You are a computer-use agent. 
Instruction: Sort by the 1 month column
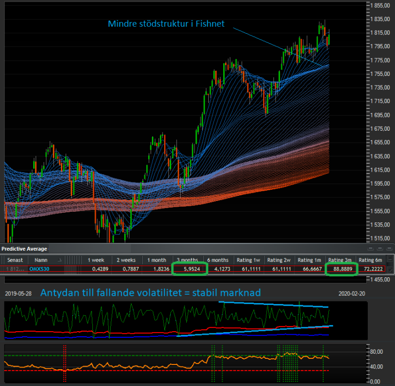(x=156, y=260)
